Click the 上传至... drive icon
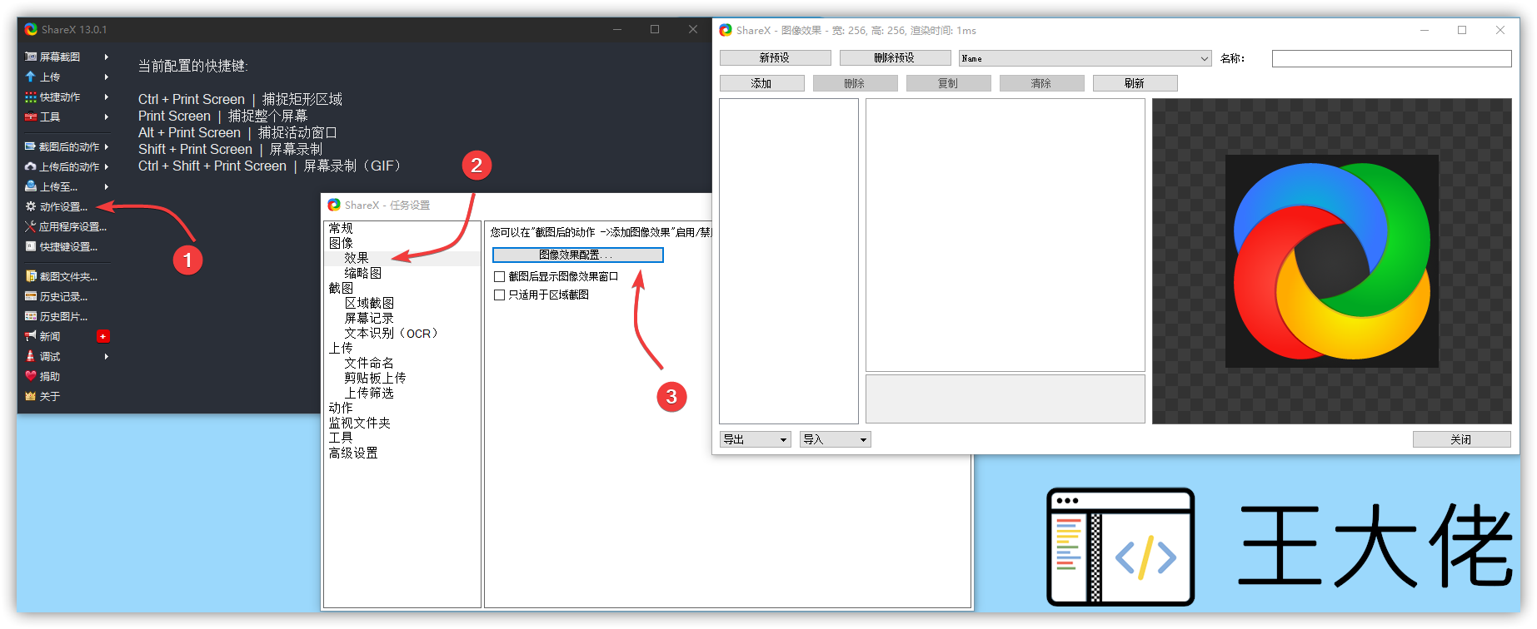Image resolution: width=1537 pixels, height=629 pixels. click(x=31, y=186)
